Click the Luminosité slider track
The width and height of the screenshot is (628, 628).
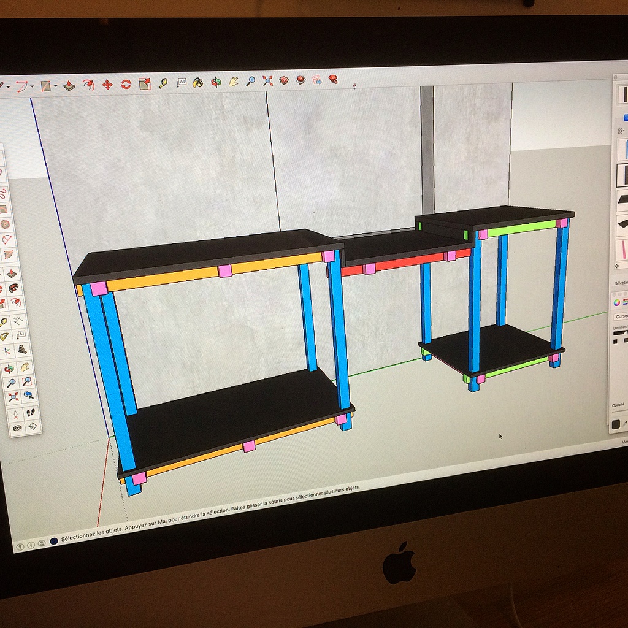(621, 334)
